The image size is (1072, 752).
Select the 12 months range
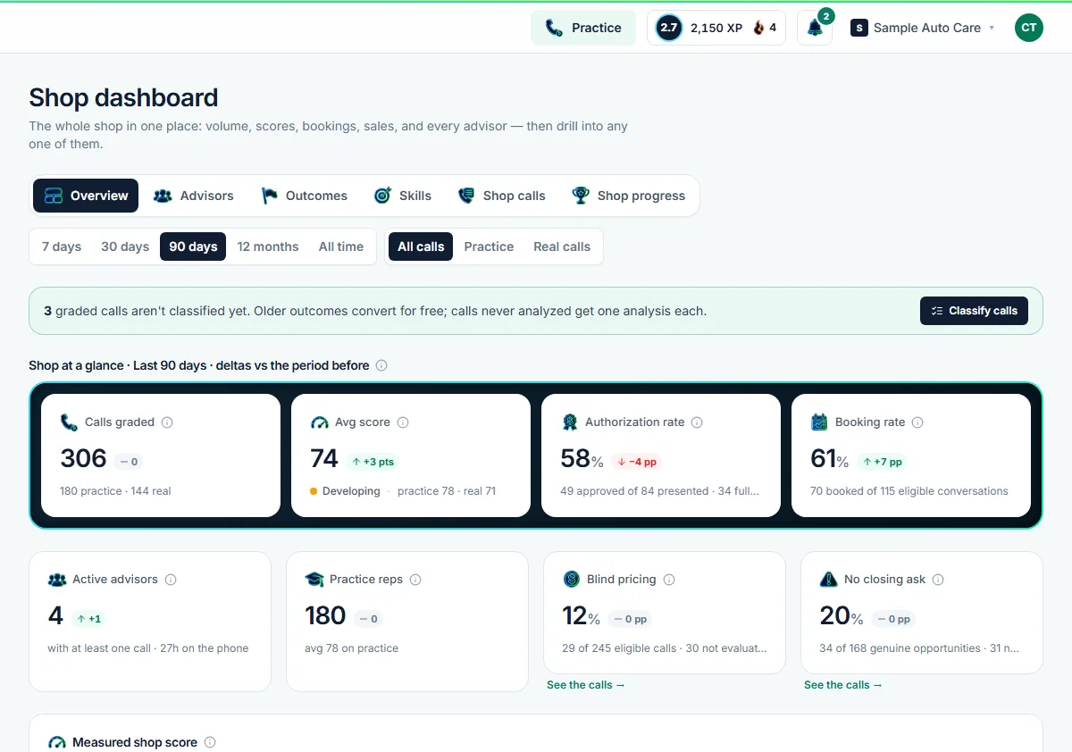[x=268, y=246]
